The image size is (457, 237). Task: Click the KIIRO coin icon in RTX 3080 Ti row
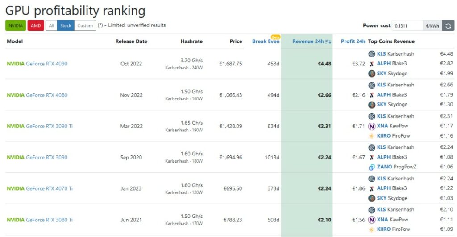click(372, 229)
